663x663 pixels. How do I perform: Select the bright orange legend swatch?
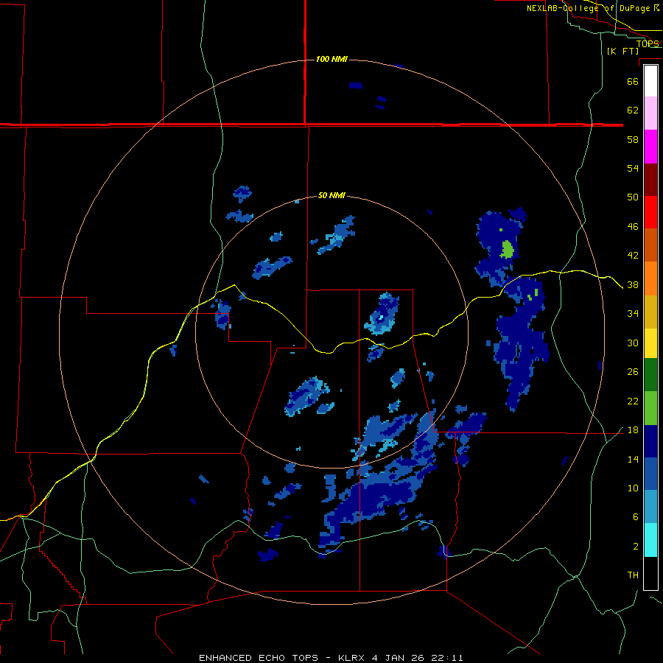pyautogui.click(x=650, y=278)
